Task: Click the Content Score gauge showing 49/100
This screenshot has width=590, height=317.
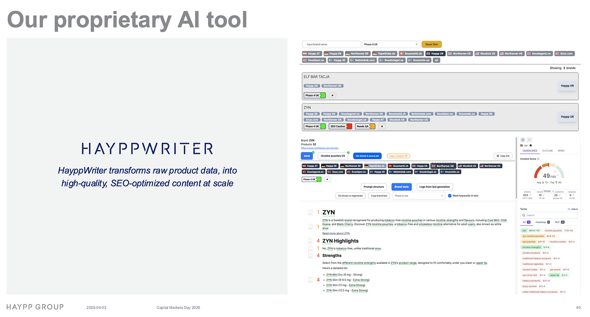Action: 549,171
